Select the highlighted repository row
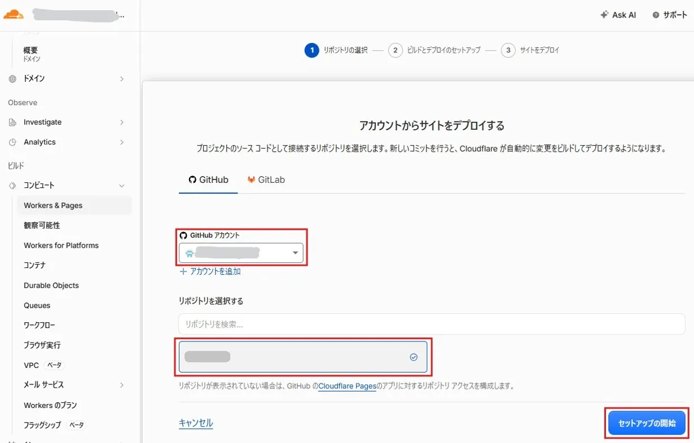 pos(303,357)
